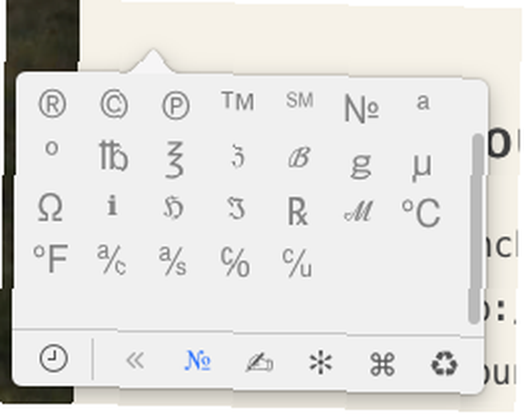Image resolution: width=524 pixels, height=414 pixels.
Task: Go to previous categories with « arrows
Action: tap(135, 360)
